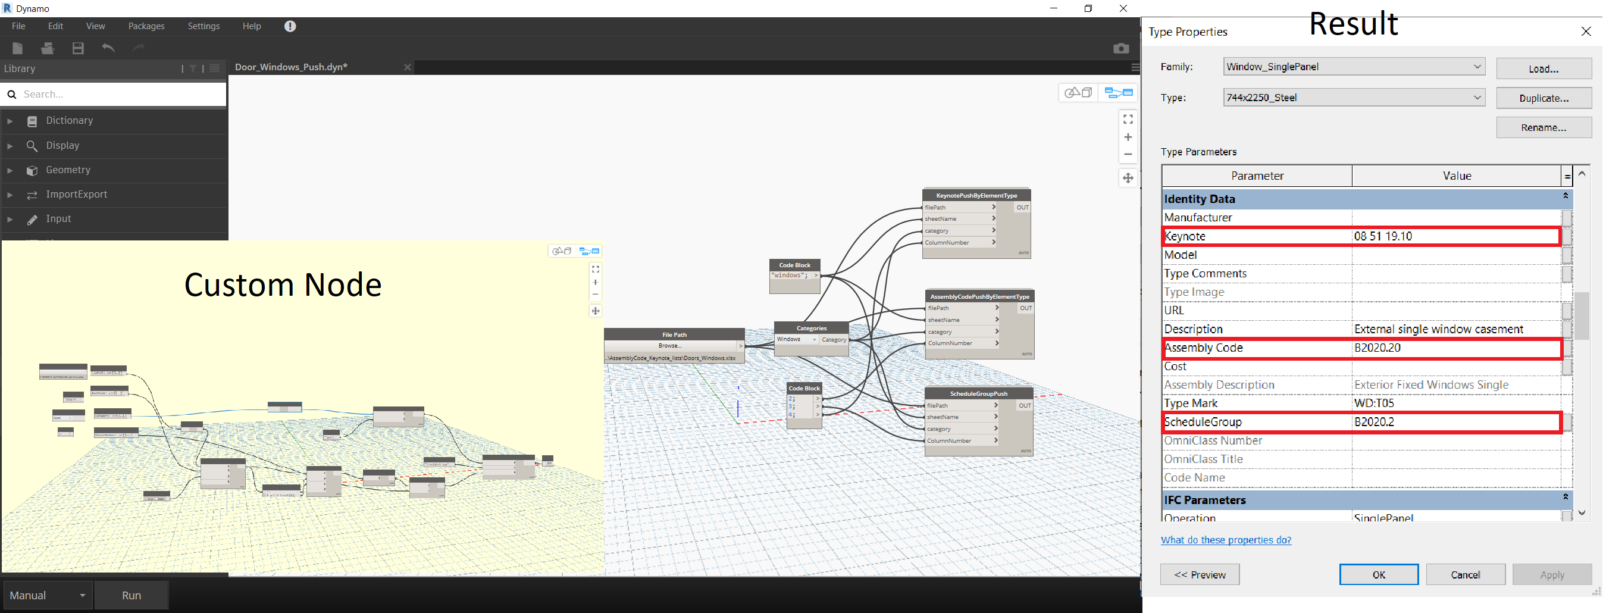
Task: Zoom to fit in the Custom Node view
Action: click(596, 270)
